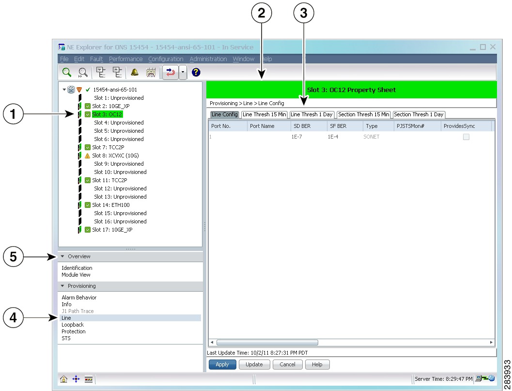The image size is (512, 391).
Task: Click the yellow warning icon of Slot 8: XCVXC
Action: pyautogui.click(x=88, y=156)
